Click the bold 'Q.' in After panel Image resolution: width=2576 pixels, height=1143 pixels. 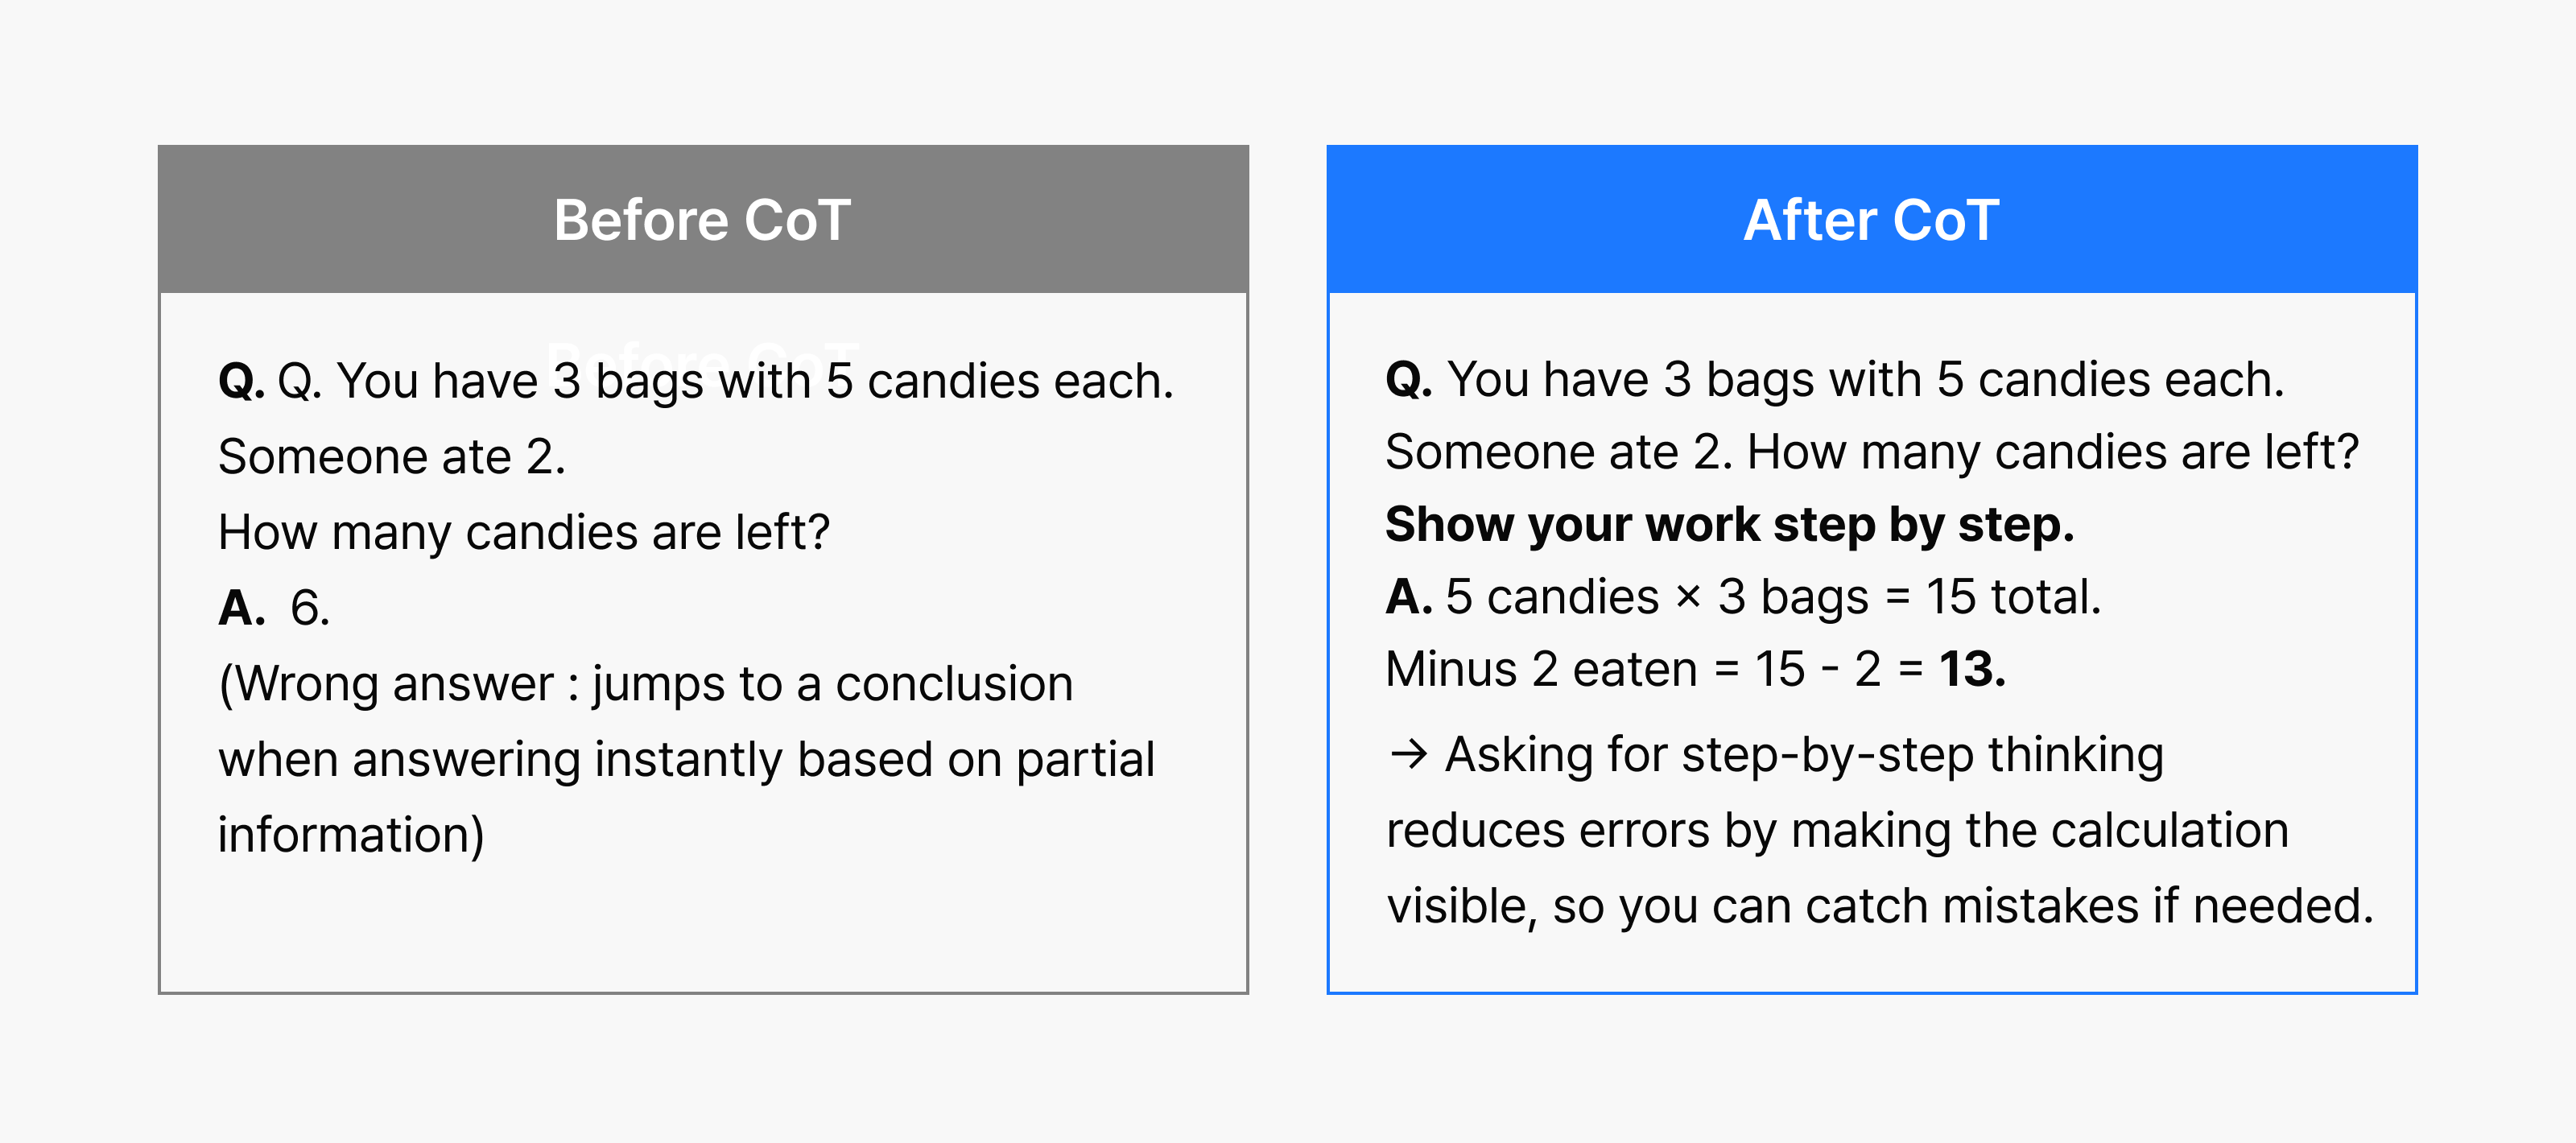[1408, 380]
